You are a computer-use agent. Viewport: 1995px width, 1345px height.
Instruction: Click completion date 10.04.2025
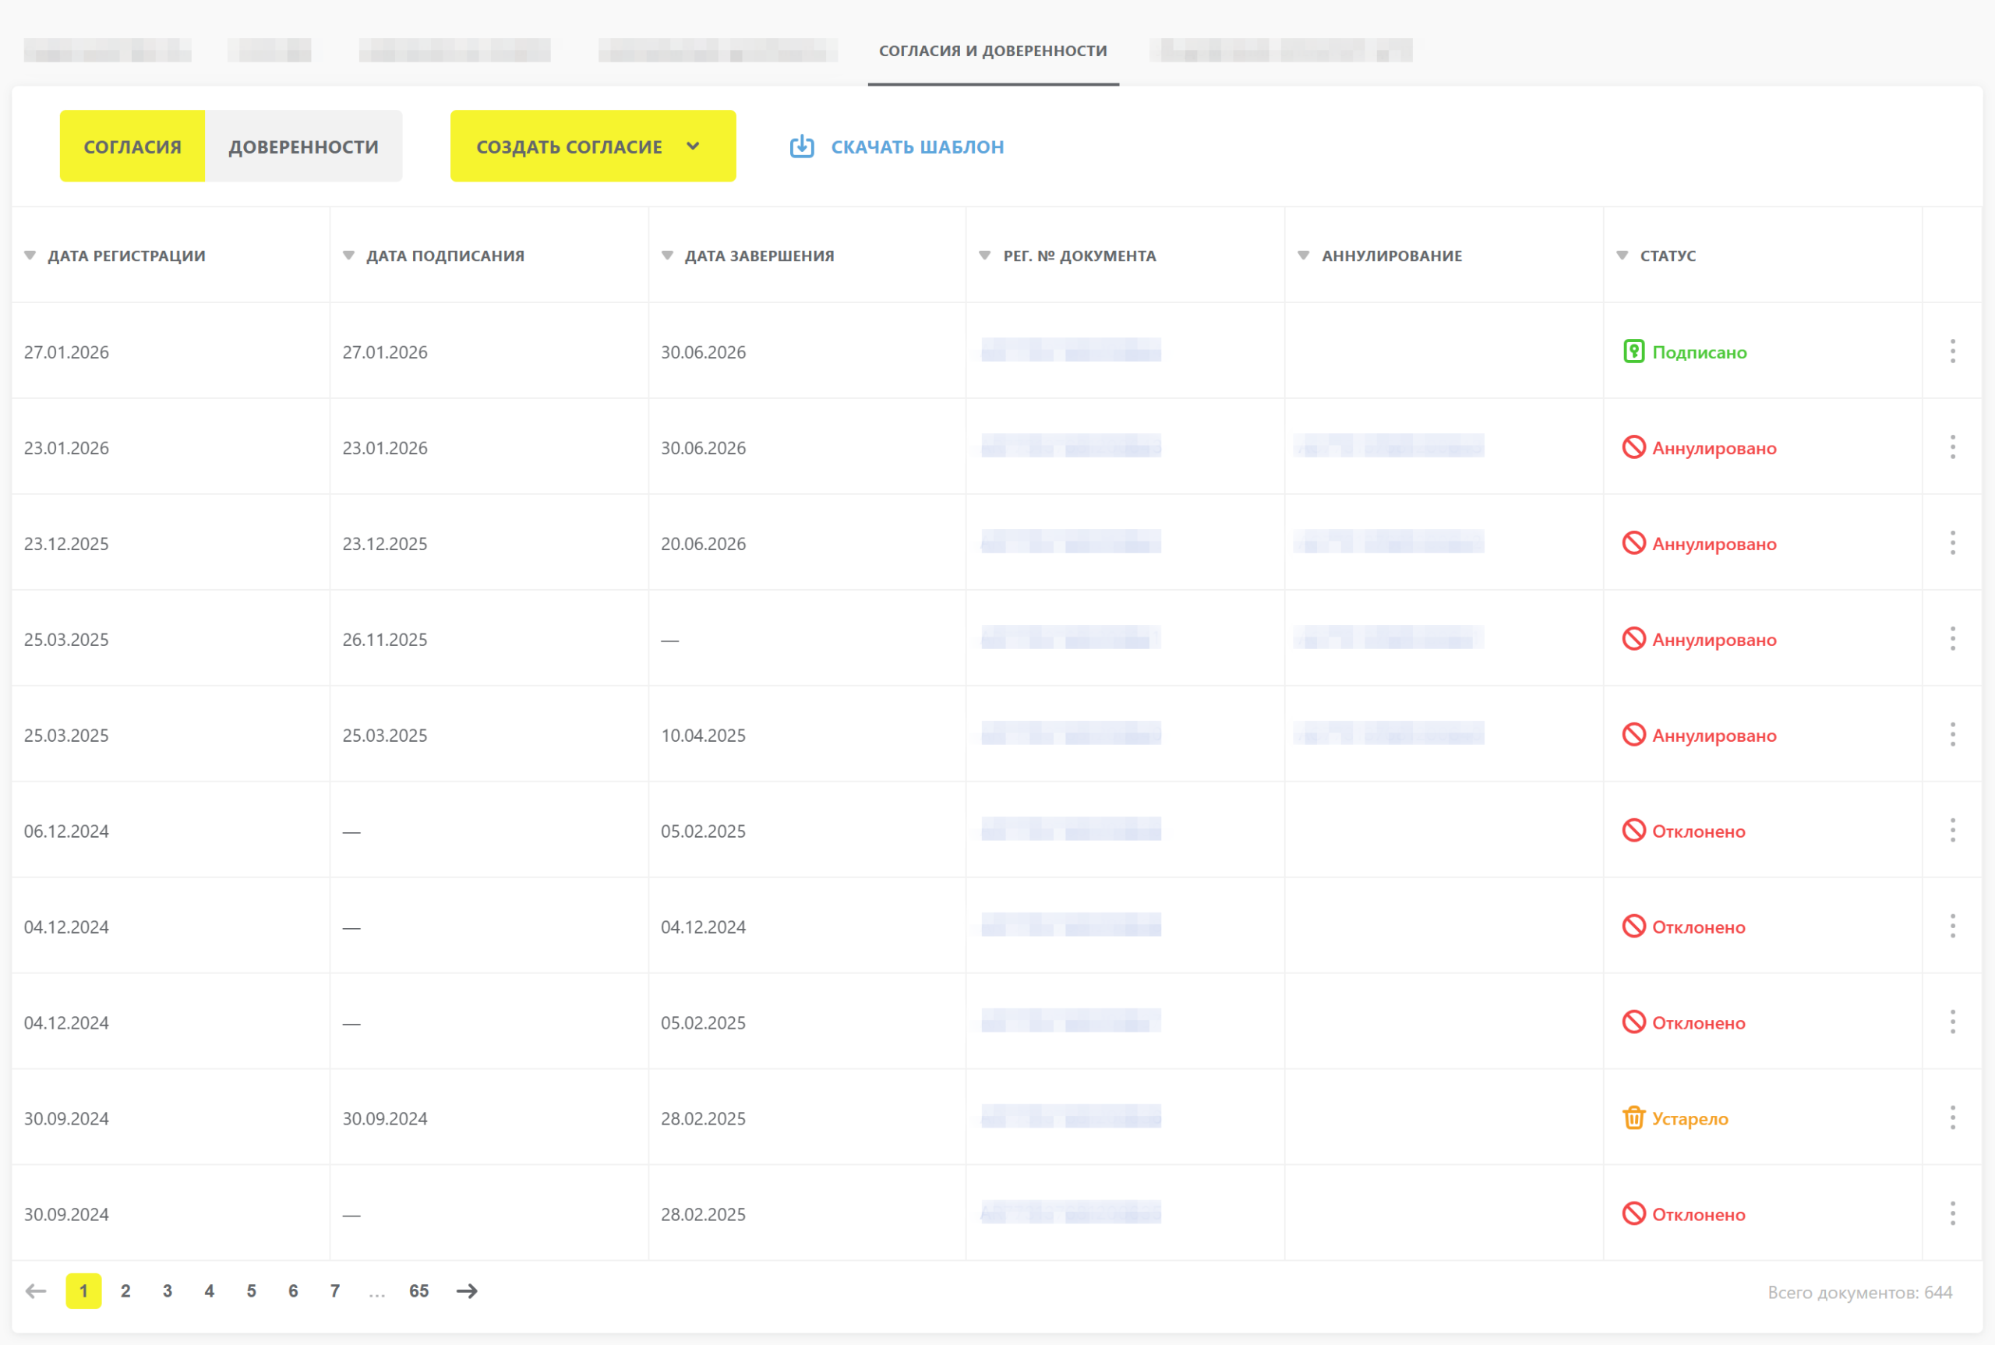point(703,735)
